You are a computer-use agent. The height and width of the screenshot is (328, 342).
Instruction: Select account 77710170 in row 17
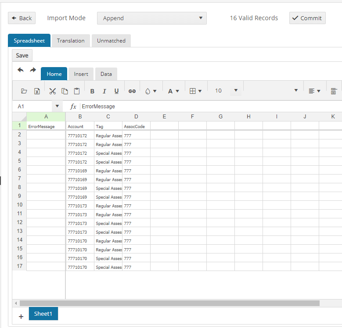pyautogui.click(x=80, y=267)
